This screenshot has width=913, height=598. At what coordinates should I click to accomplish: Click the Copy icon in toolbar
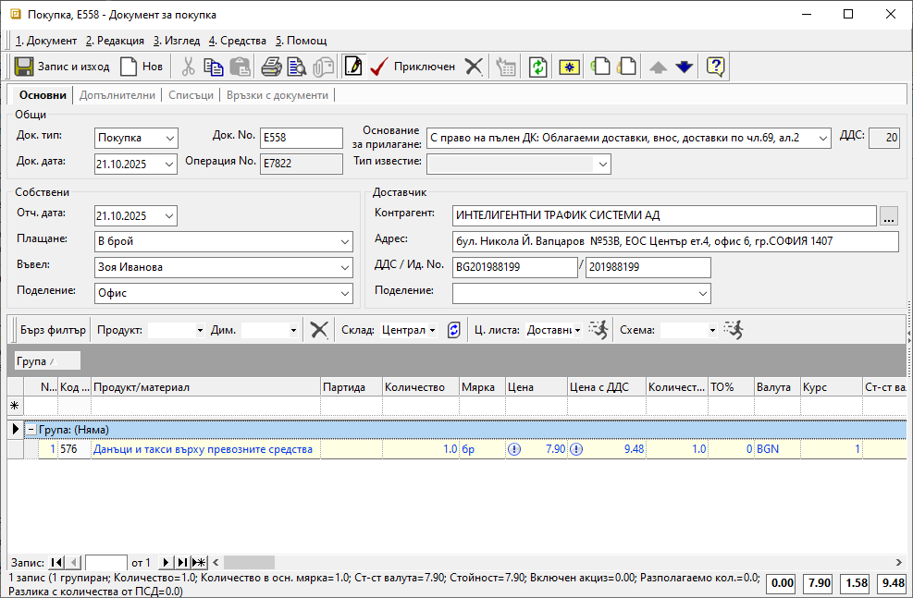point(214,67)
